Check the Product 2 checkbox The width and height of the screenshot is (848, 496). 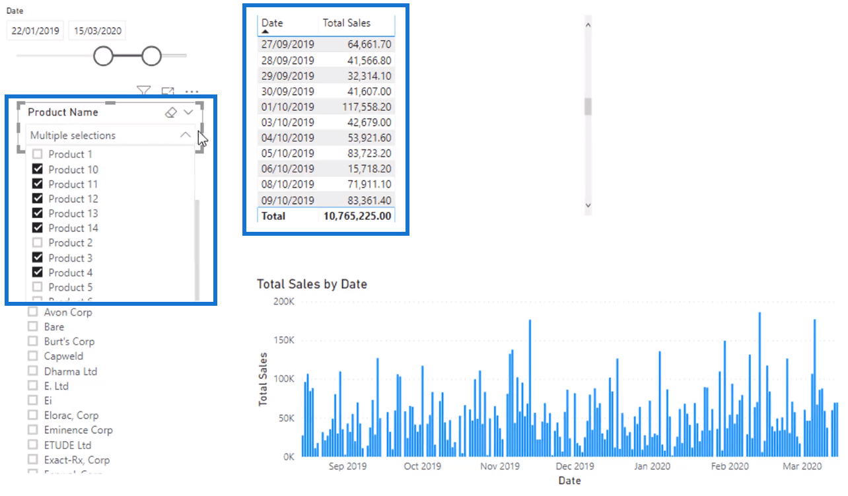coord(38,242)
